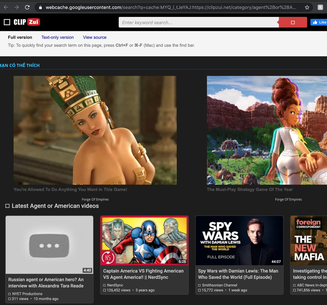Screen dimensions: 327x305
Task: Click the padlock site info icon
Action: [x=40, y=7]
